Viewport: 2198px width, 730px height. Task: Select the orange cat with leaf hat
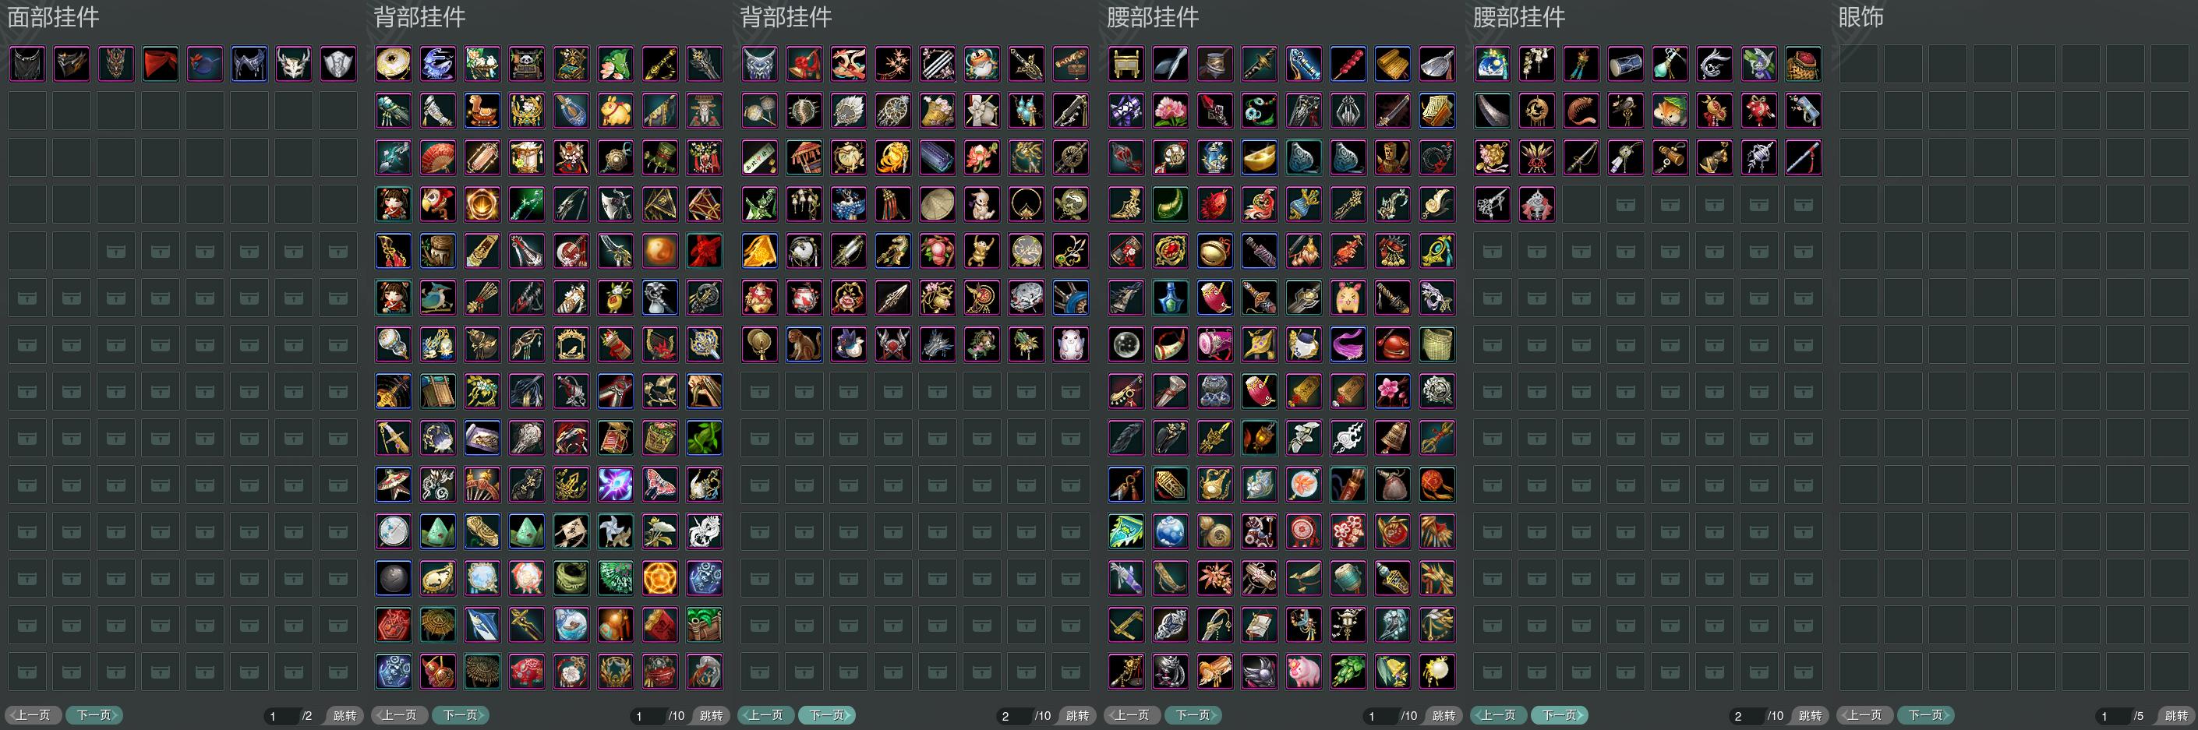[x=1670, y=111]
